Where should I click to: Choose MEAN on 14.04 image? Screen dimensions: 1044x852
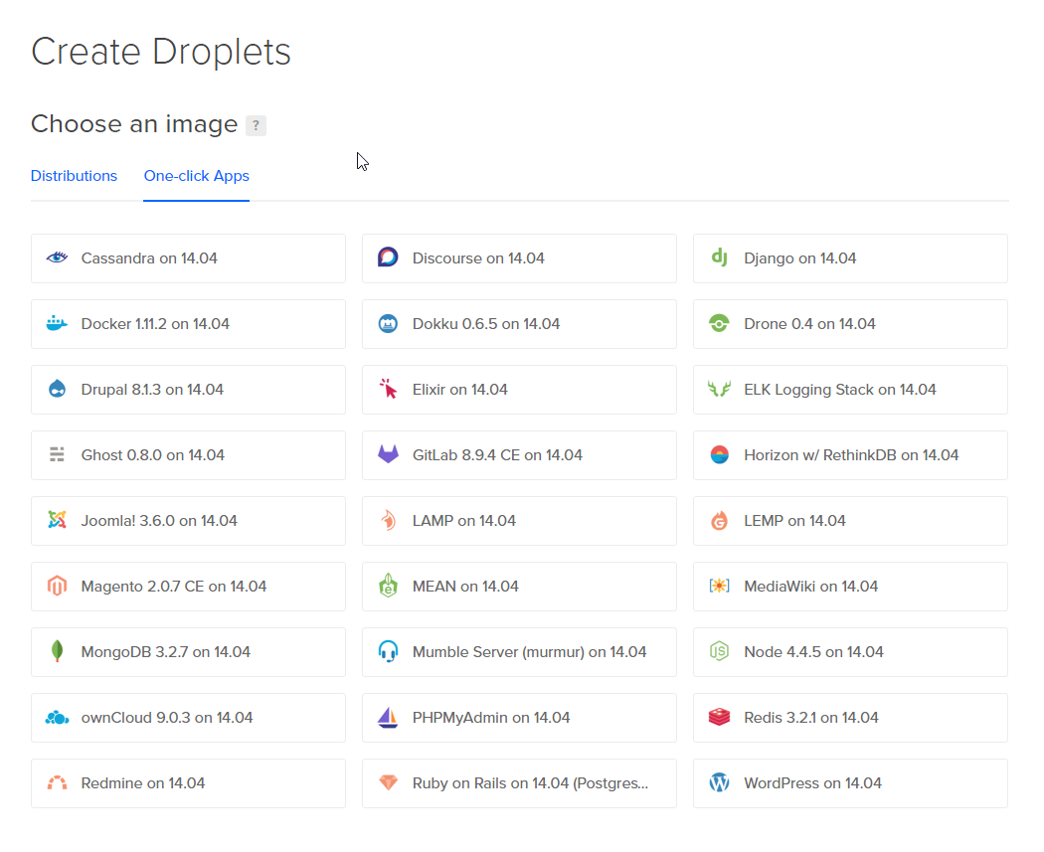point(519,587)
